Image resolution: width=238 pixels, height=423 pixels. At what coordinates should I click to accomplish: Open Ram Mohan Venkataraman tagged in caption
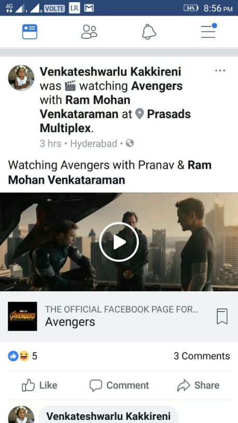coord(110,173)
